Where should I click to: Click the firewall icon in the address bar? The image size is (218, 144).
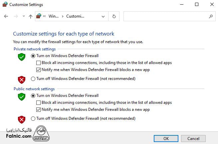click(x=39, y=16)
